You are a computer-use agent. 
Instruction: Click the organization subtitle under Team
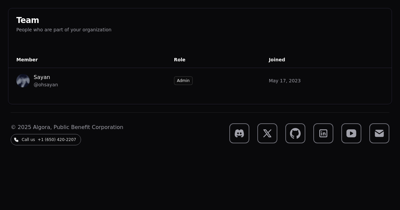click(64, 30)
